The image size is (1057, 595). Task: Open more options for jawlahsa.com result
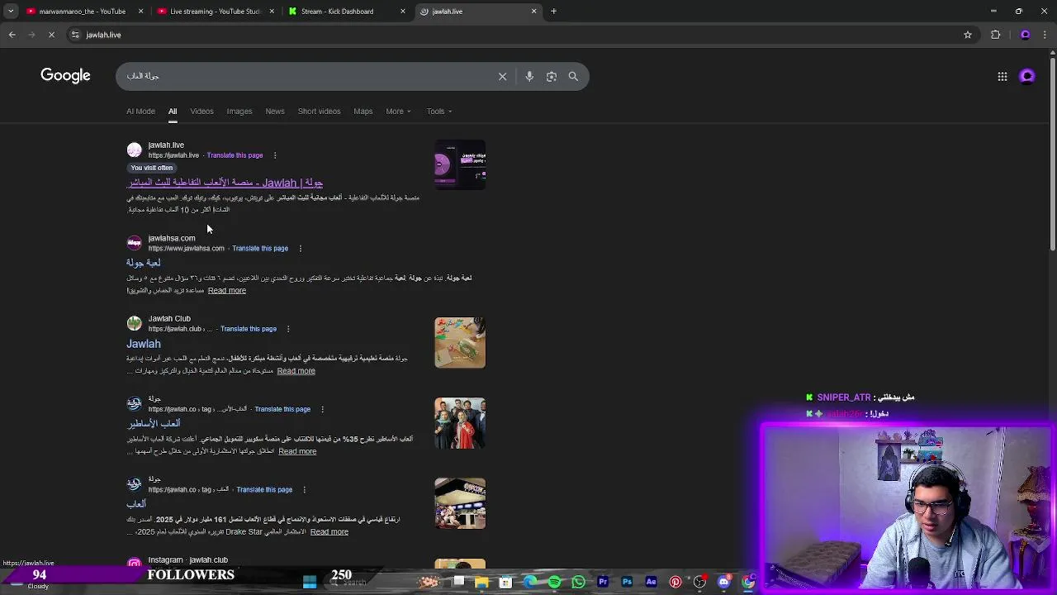tap(301, 248)
